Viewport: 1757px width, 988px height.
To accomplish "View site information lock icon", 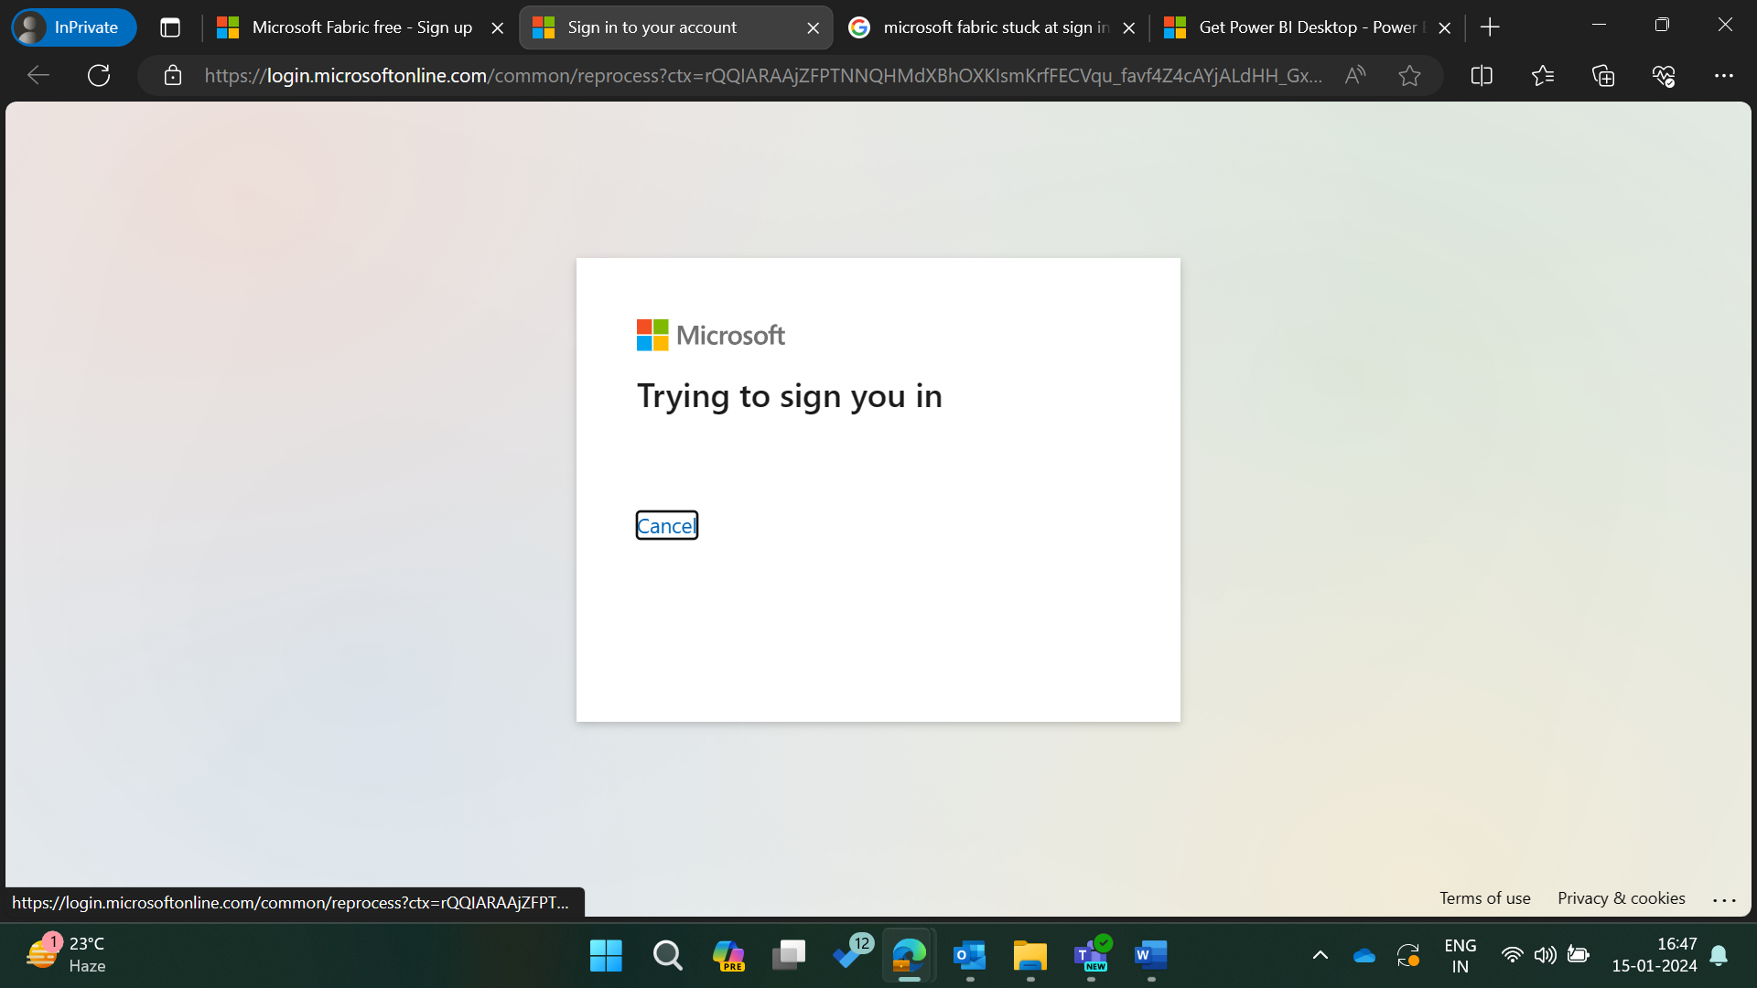I will 173,76.
